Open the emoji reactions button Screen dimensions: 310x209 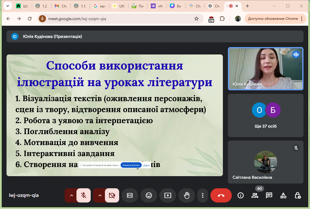point(149,195)
